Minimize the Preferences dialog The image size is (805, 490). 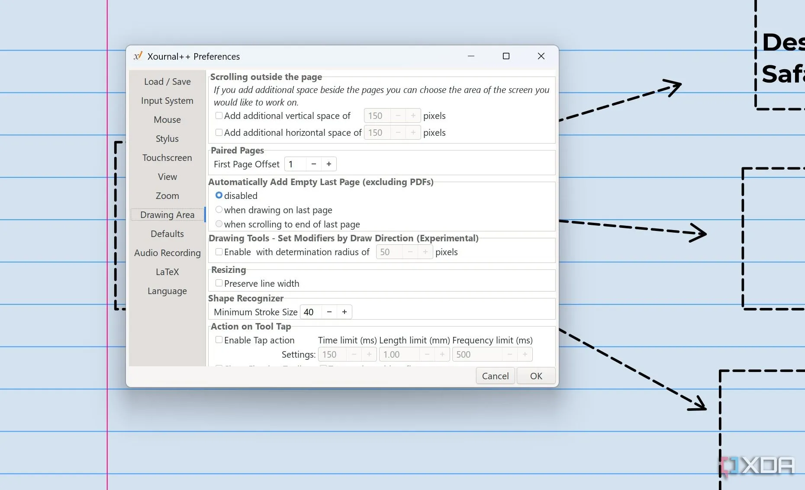pyautogui.click(x=471, y=56)
